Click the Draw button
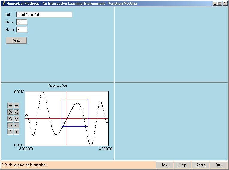Viewport: 229px width, 170px height. (x=16, y=40)
